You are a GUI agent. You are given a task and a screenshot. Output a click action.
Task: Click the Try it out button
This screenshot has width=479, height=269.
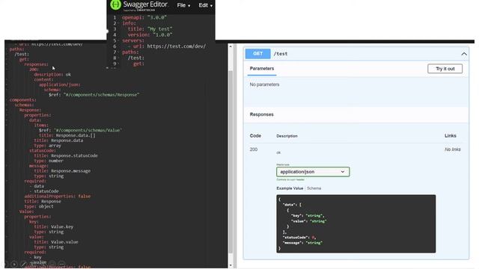point(445,69)
